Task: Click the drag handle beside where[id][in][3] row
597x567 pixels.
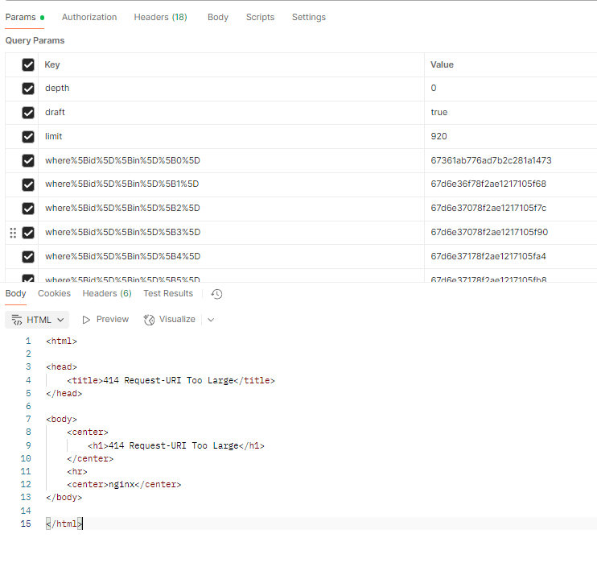Action: point(13,233)
